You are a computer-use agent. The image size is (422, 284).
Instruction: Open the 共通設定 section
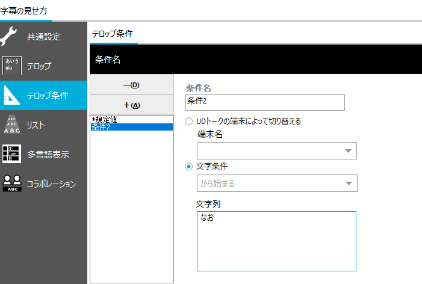click(x=43, y=37)
